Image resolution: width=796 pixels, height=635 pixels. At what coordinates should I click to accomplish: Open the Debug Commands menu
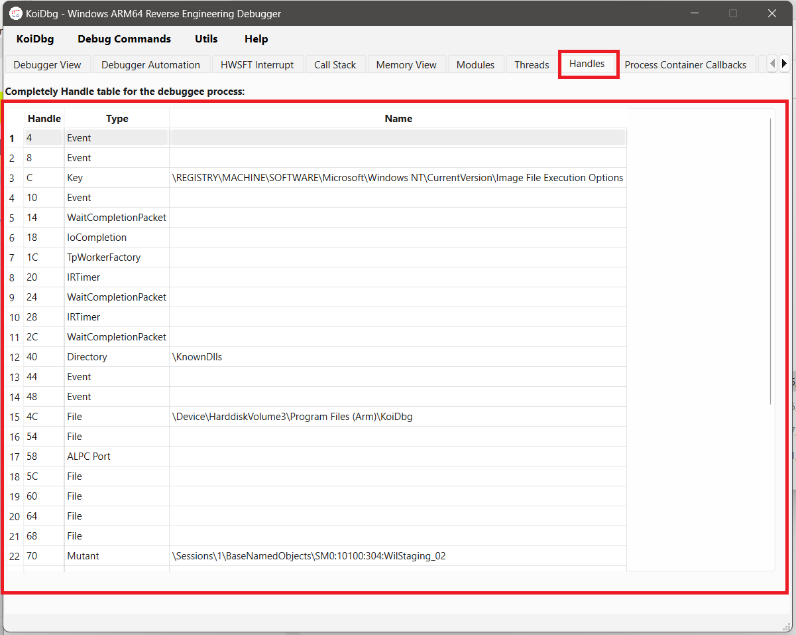click(x=124, y=39)
